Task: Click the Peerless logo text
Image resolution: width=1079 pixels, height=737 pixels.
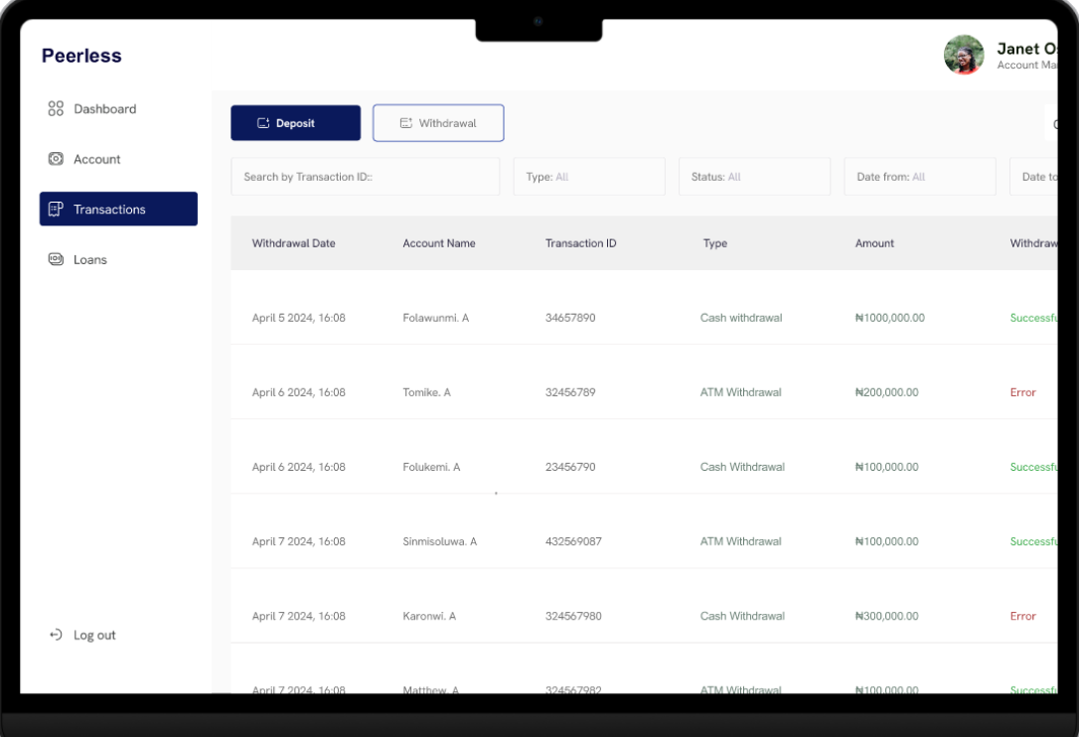Action: click(x=81, y=56)
